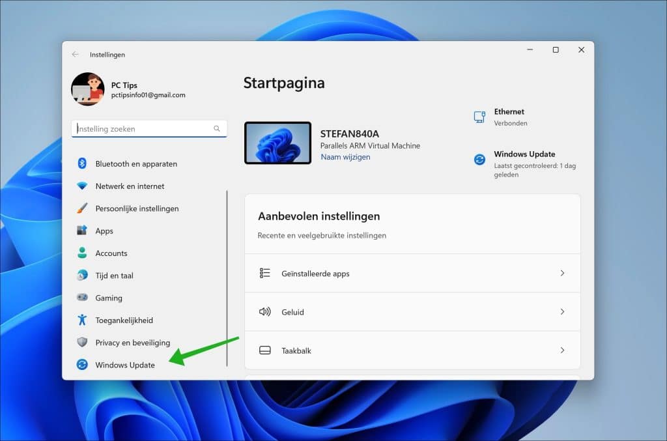Click the PC Tips account name
The height and width of the screenshot is (441, 667).
coord(124,85)
